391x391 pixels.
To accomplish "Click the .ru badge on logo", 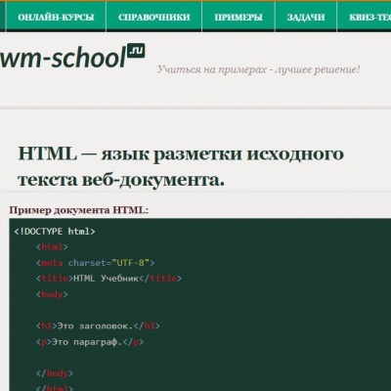I will click(x=136, y=51).
